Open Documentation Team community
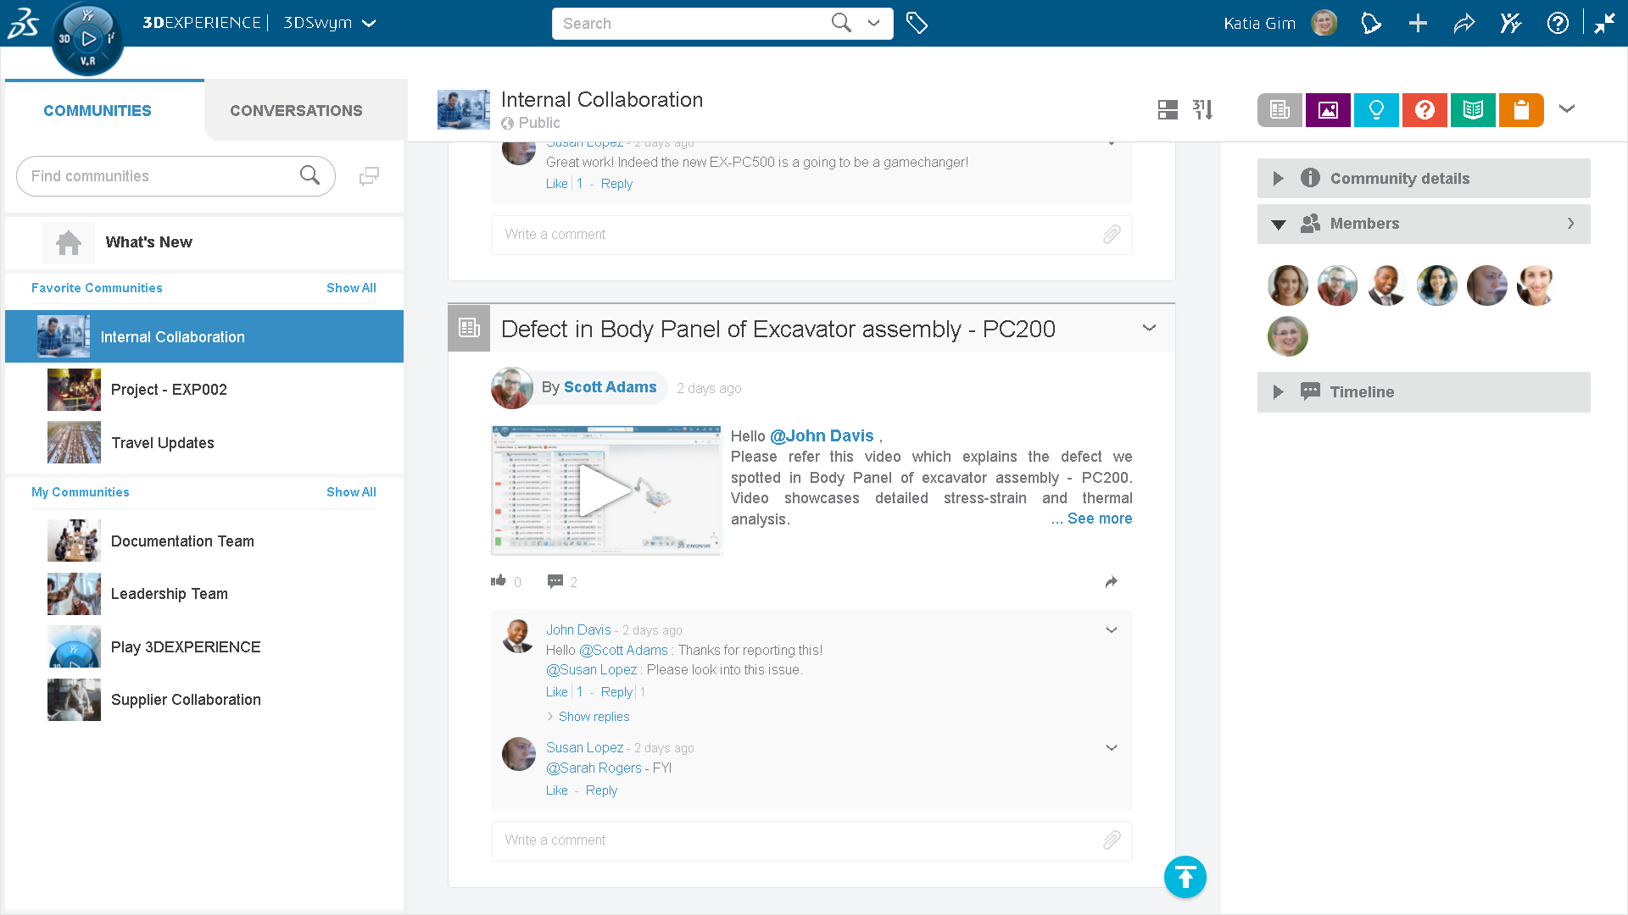The width and height of the screenshot is (1628, 915). [x=204, y=541]
